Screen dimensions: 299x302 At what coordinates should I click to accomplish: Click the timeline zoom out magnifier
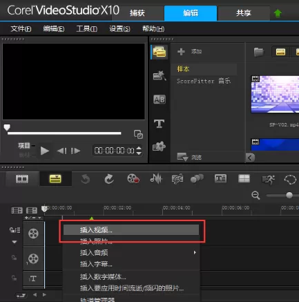(255, 196)
